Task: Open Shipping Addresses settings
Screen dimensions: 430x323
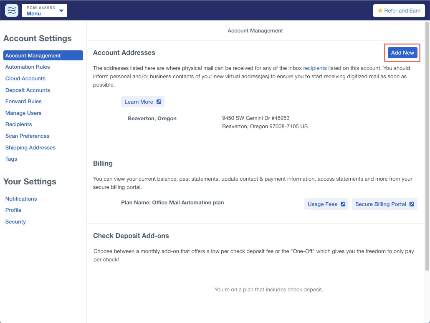Action: 30,147
